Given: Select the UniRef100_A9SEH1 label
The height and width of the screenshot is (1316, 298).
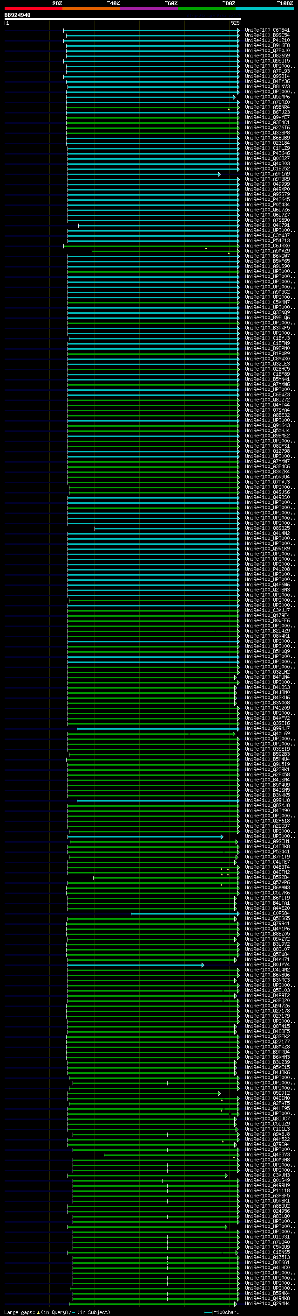Looking at the screenshot, I should coord(267,841).
